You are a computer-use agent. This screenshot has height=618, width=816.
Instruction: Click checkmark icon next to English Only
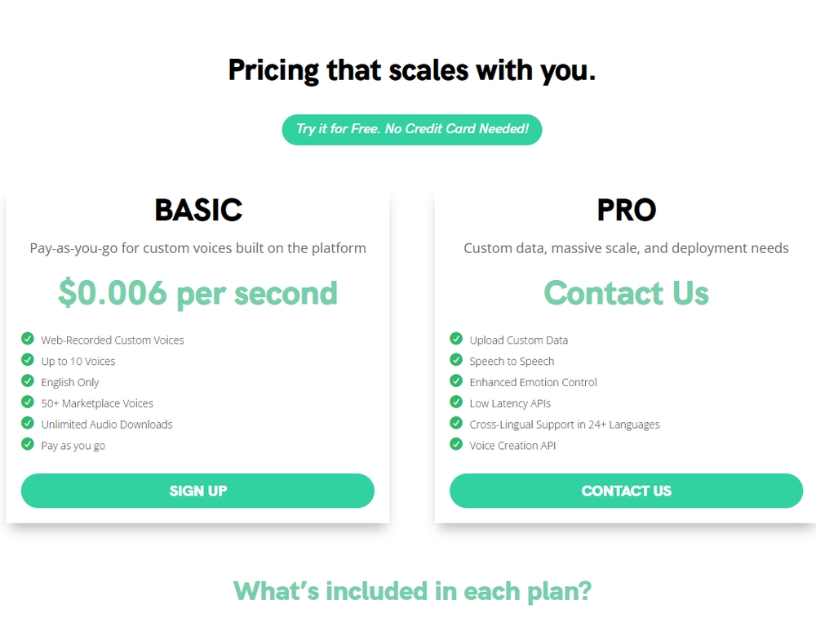(28, 381)
